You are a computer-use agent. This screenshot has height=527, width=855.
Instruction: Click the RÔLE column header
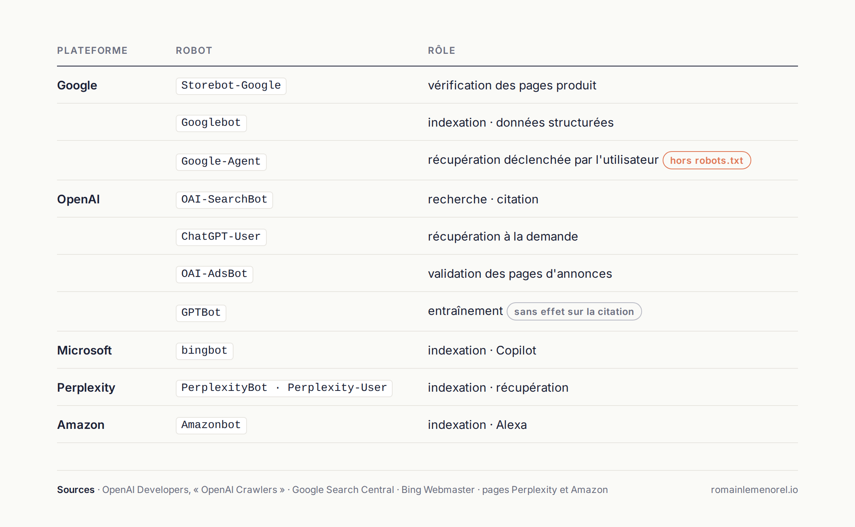tap(441, 50)
